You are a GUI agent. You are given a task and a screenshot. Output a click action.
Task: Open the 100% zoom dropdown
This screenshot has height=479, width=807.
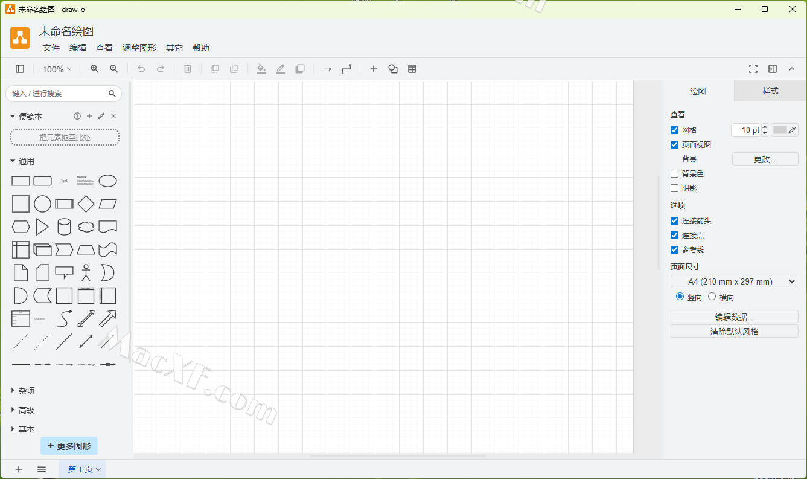[57, 69]
